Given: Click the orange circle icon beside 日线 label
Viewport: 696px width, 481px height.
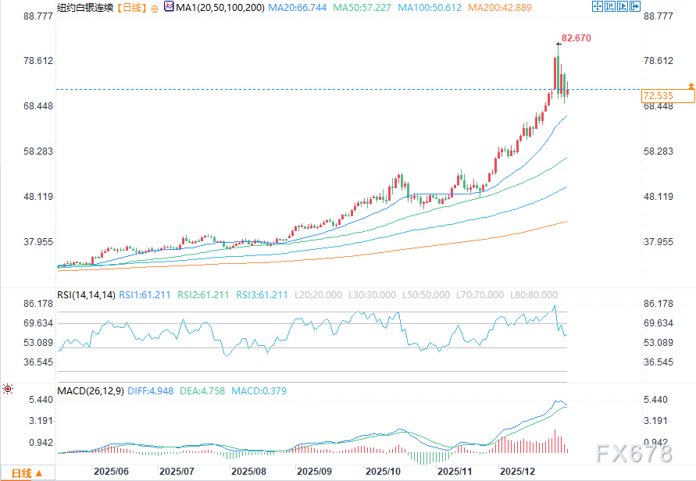Looking at the screenshot, I should coord(154,7).
